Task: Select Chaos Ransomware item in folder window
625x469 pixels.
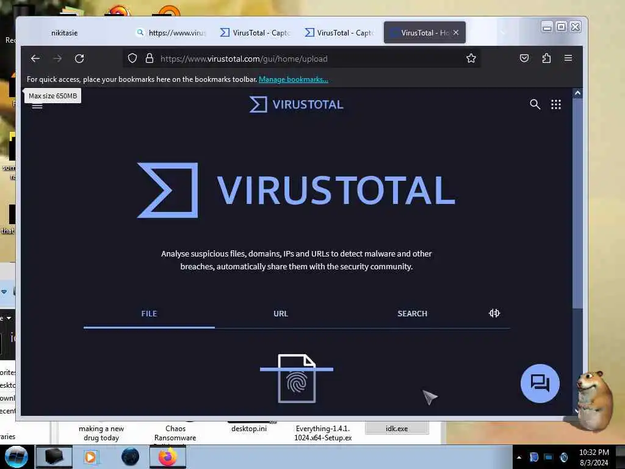Action: [175, 433]
